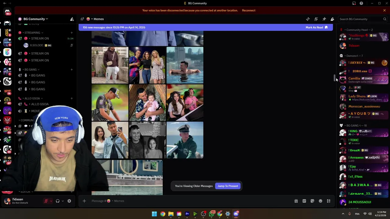Open Discord direct messages home icon
Viewport: 390px width, 219px height.
pyautogui.click(x=7, y=12)
